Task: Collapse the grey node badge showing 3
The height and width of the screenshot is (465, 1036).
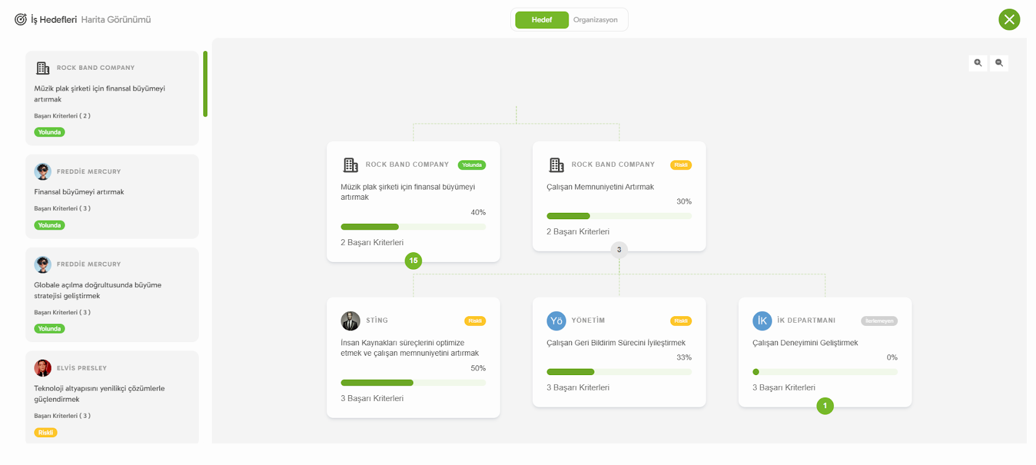Action: point(619,250)
